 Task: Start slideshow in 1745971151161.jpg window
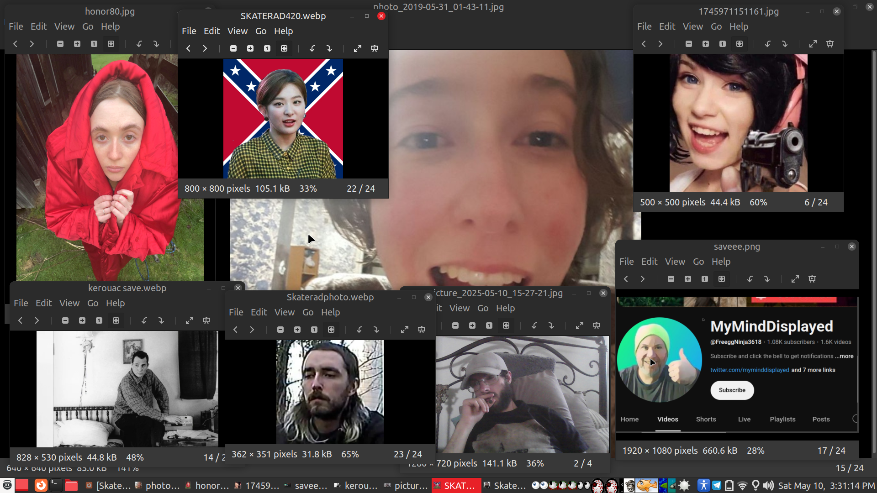pyautogui.click(x=830, y=44)
